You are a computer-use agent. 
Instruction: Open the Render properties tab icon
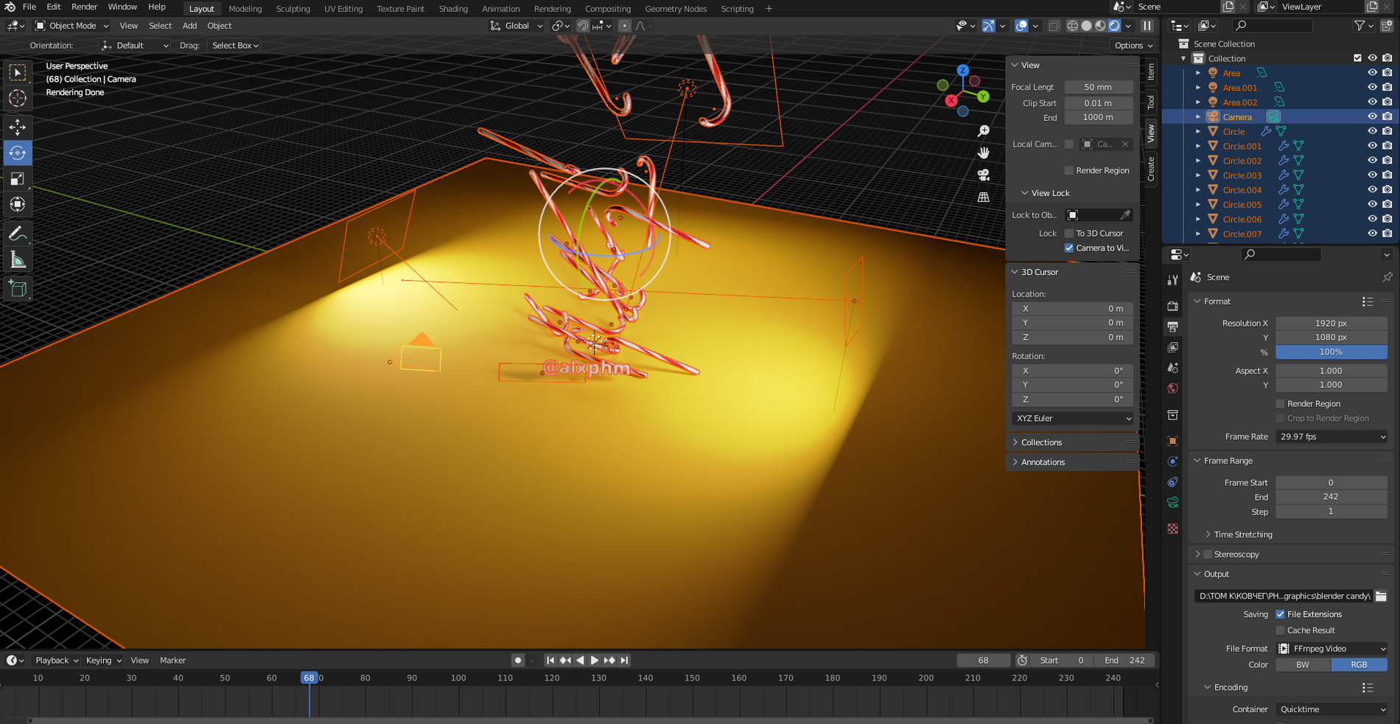tap(1173, 306)
